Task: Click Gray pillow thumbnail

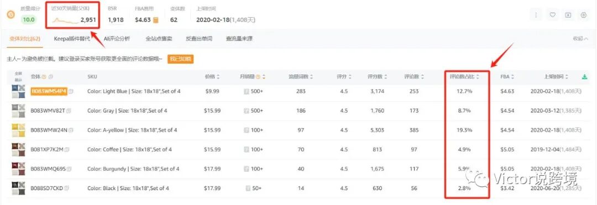Action: [x=18, y=111]
